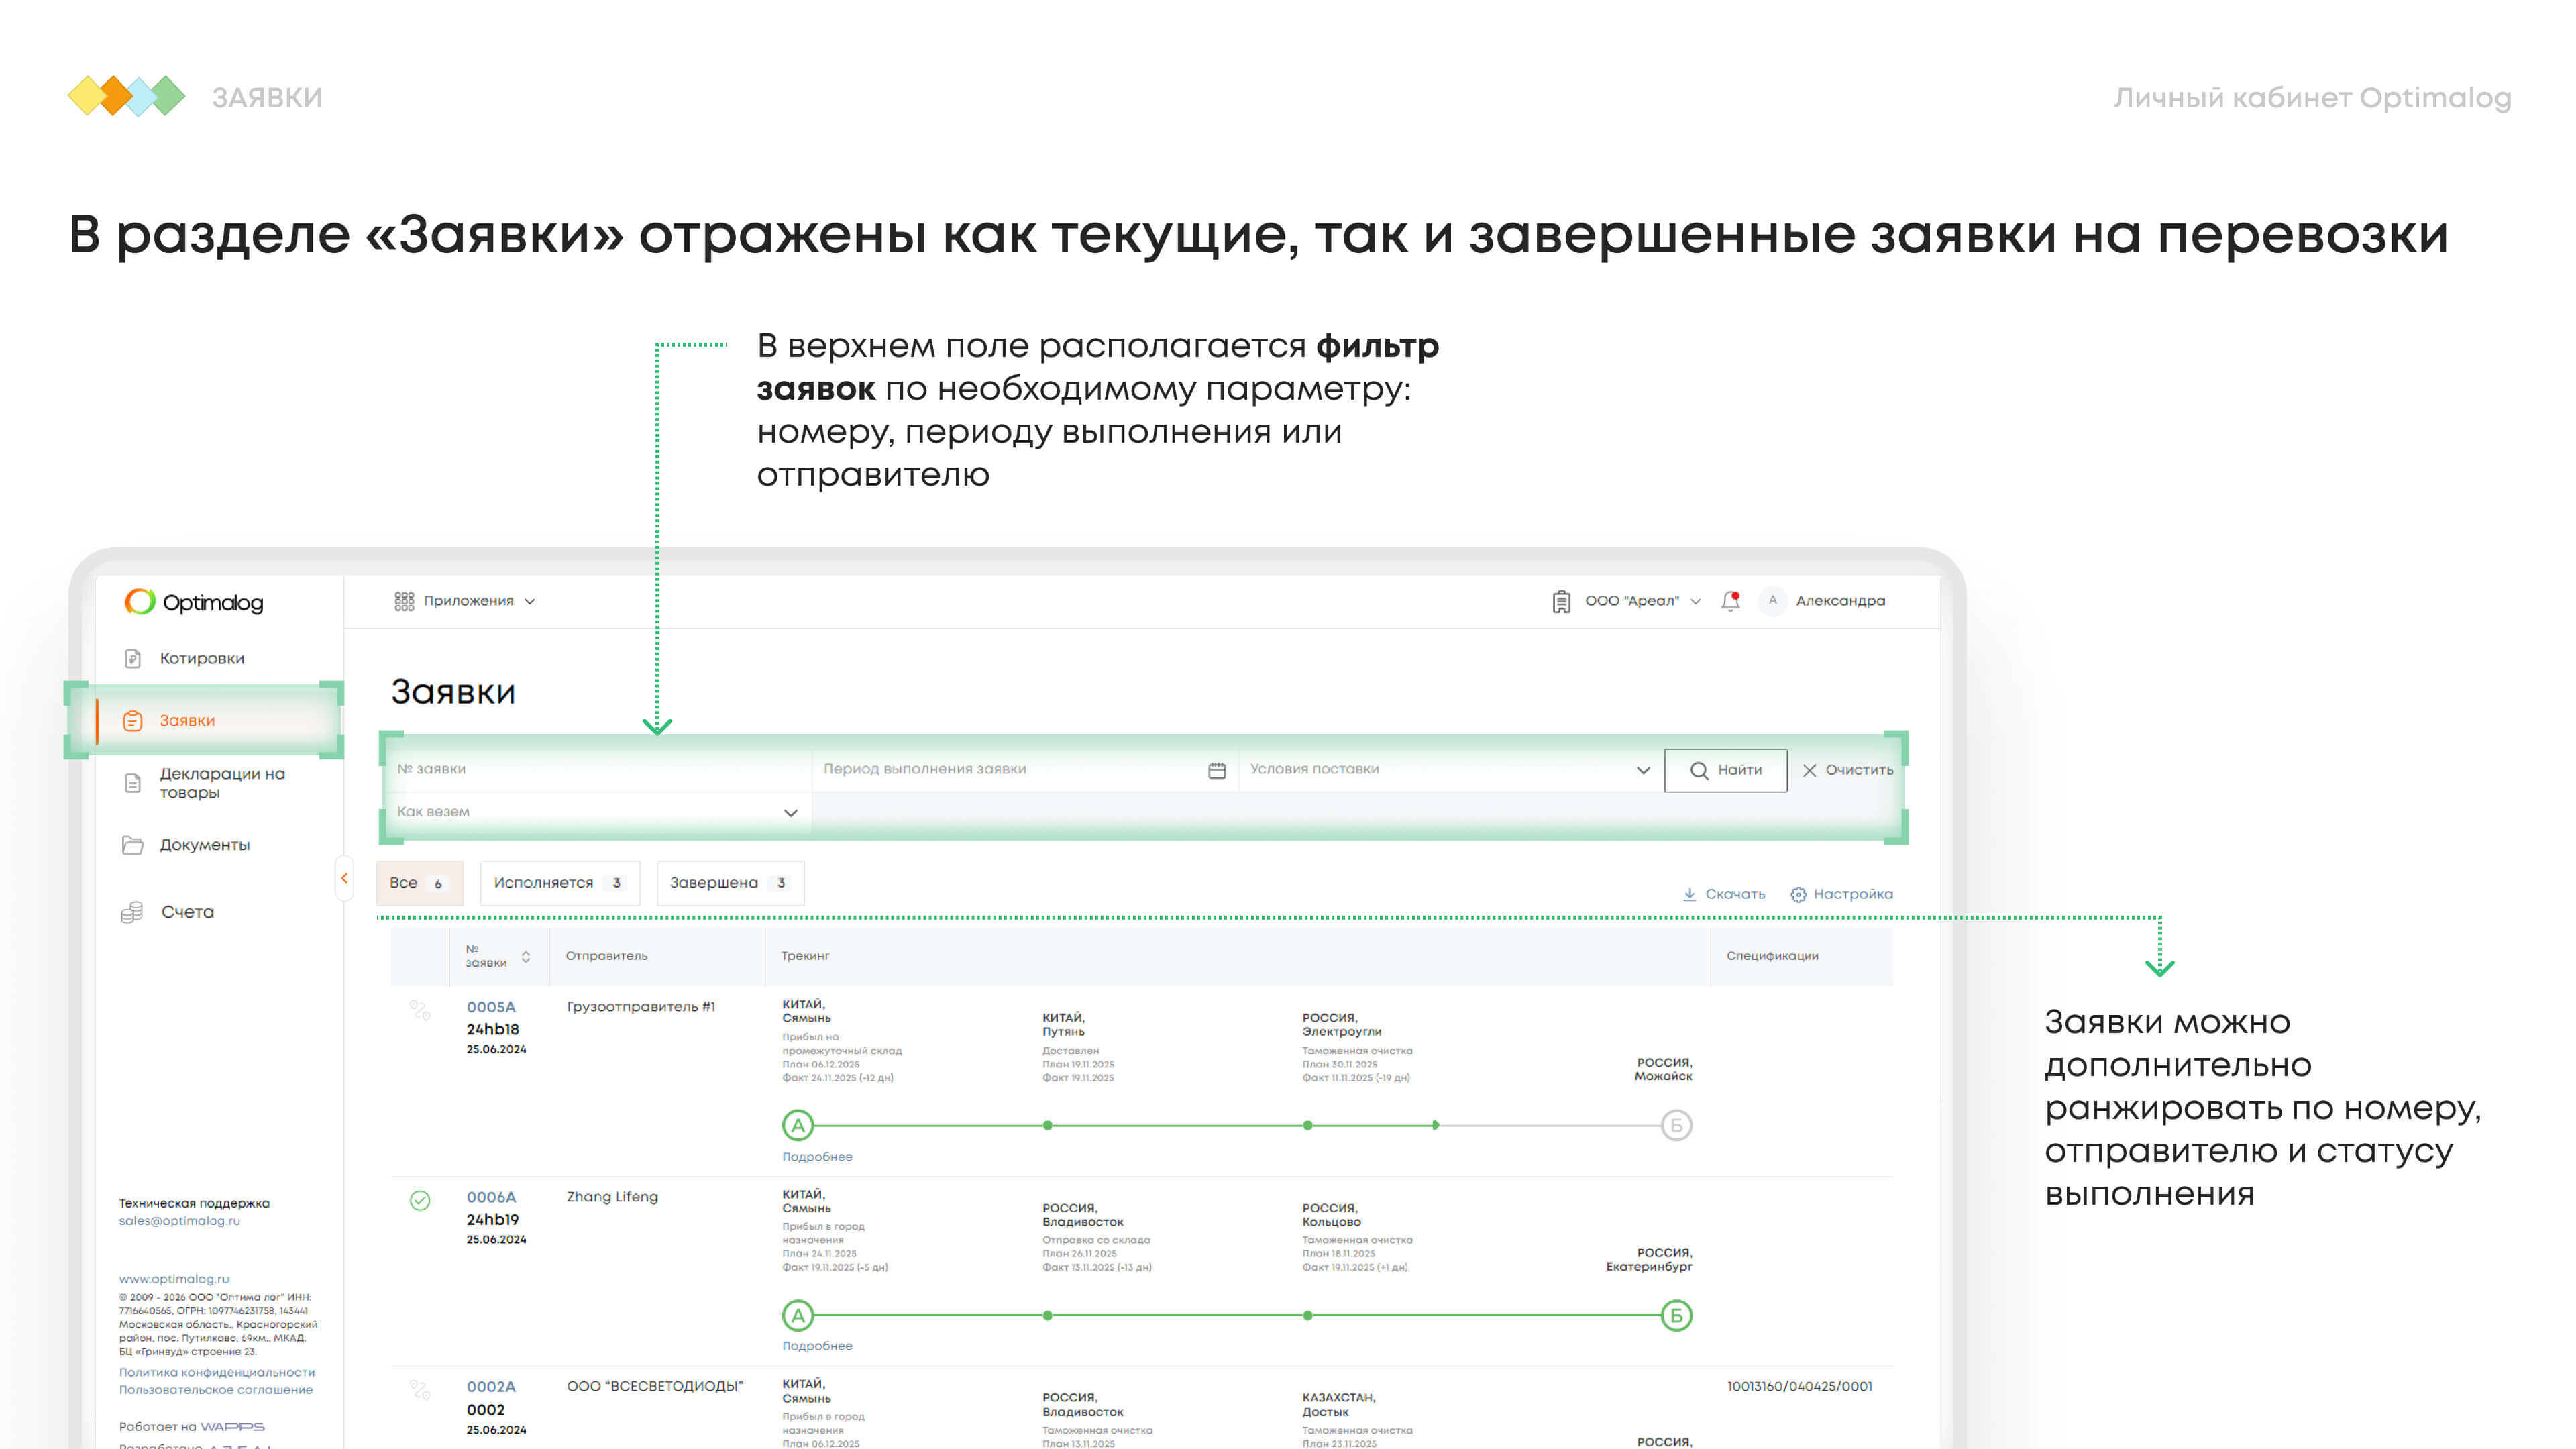Open Настройка table settings gear

click(1798, 894)
